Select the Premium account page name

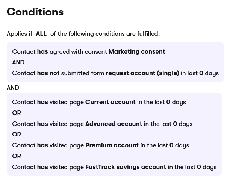click(x=112, y=145)
